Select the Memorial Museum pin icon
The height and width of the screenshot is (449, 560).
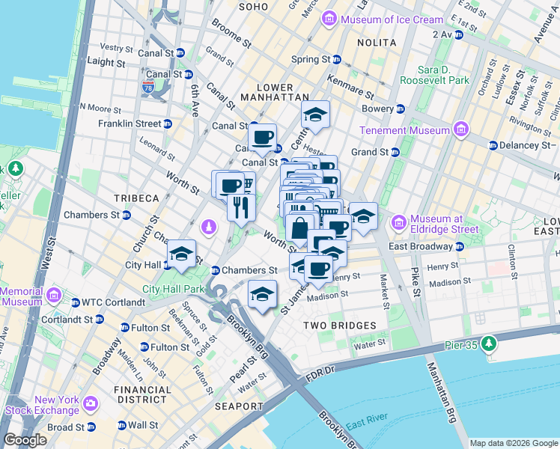point(54,296)
